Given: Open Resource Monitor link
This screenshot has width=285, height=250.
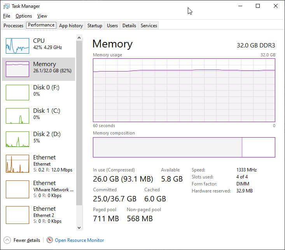Looking at the screenshot, I should tap(79, 240).
